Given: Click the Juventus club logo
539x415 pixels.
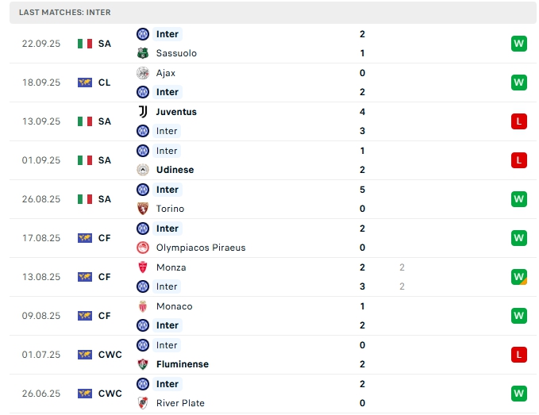Looking at the screenshot, I should (x=143, y=112).
